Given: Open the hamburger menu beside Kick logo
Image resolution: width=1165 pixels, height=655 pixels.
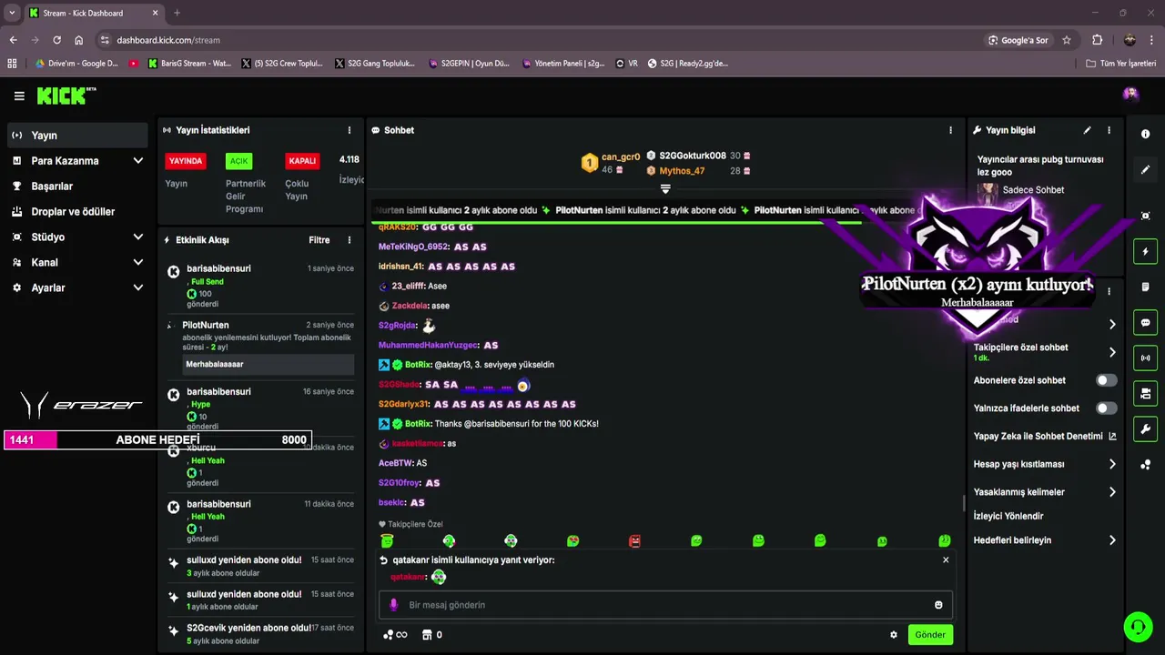Looking at the screenshot, I should (x=19, y=96).
